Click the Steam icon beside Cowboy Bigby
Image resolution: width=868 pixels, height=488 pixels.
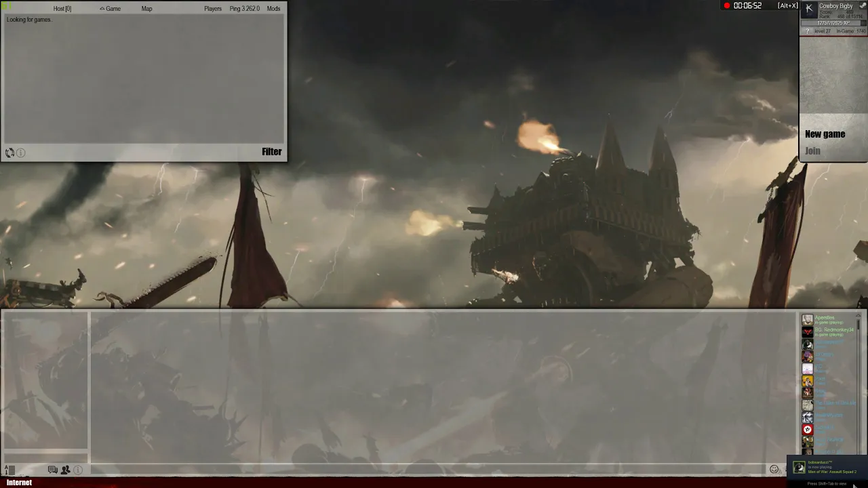pyautogui.click(x=863, y=6)
